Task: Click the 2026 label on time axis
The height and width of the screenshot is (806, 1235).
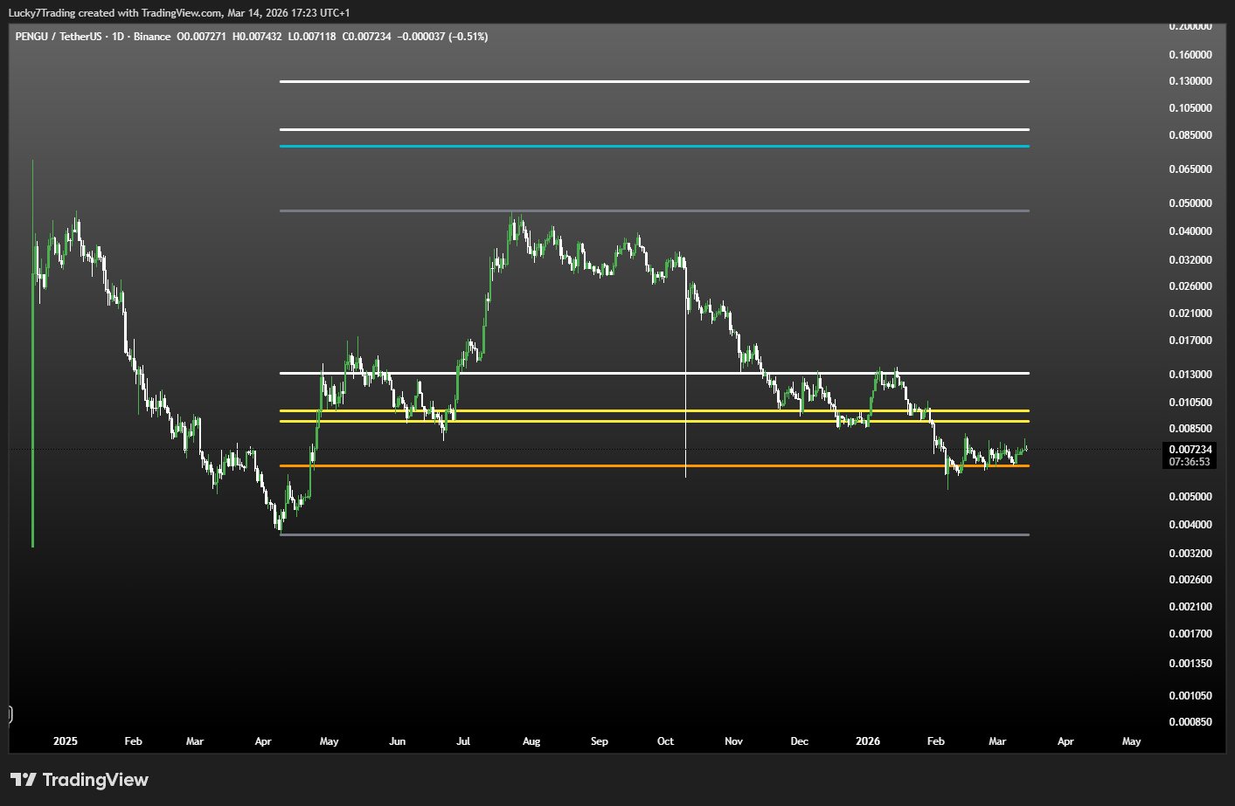Action: click(868, 741)
